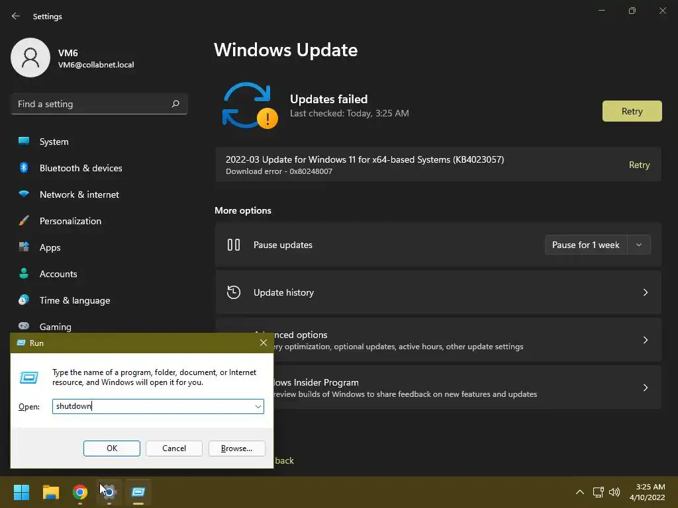678x508 pixels.
Task: Click the Gaming controller icon
Action: (24, 325)
